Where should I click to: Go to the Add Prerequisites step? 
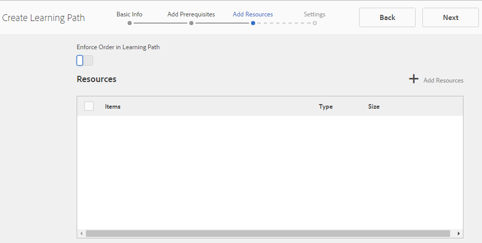tap(191, 14)
